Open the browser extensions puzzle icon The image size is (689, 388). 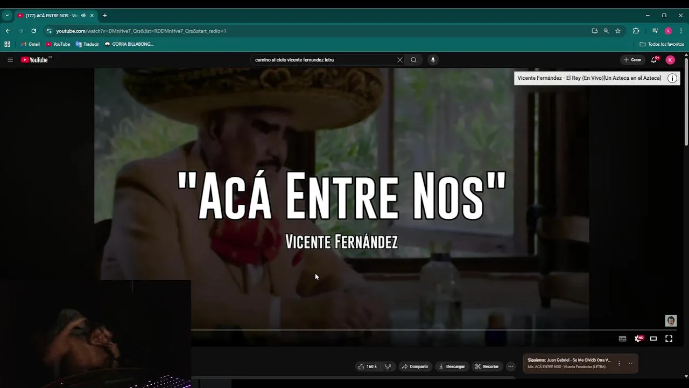tap(636, 31)
